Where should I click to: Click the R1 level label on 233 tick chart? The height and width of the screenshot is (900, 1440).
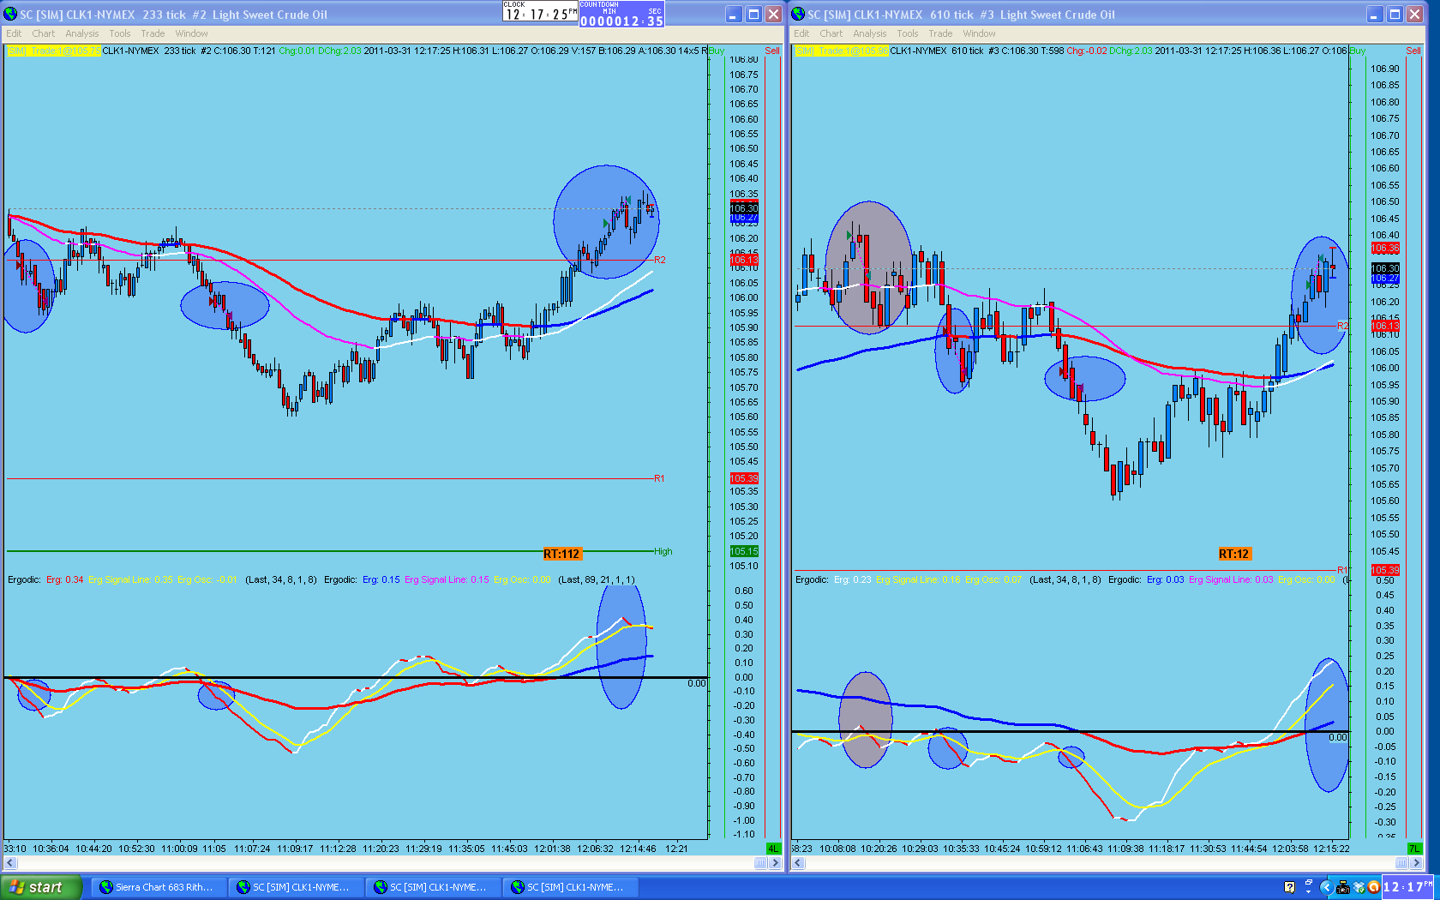tap(659, 478)
